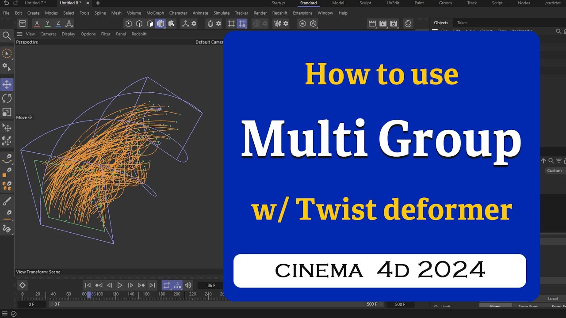Click the Axis mode icon
This screenshot has width=566, height=318.
pos(186,23)
